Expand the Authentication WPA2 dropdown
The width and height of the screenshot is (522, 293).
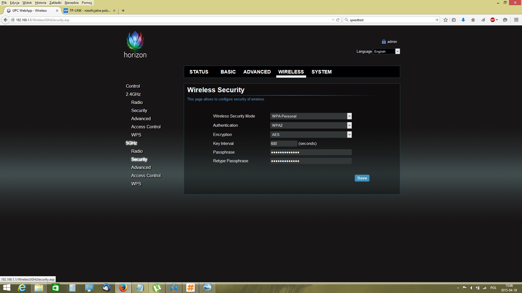349,125
